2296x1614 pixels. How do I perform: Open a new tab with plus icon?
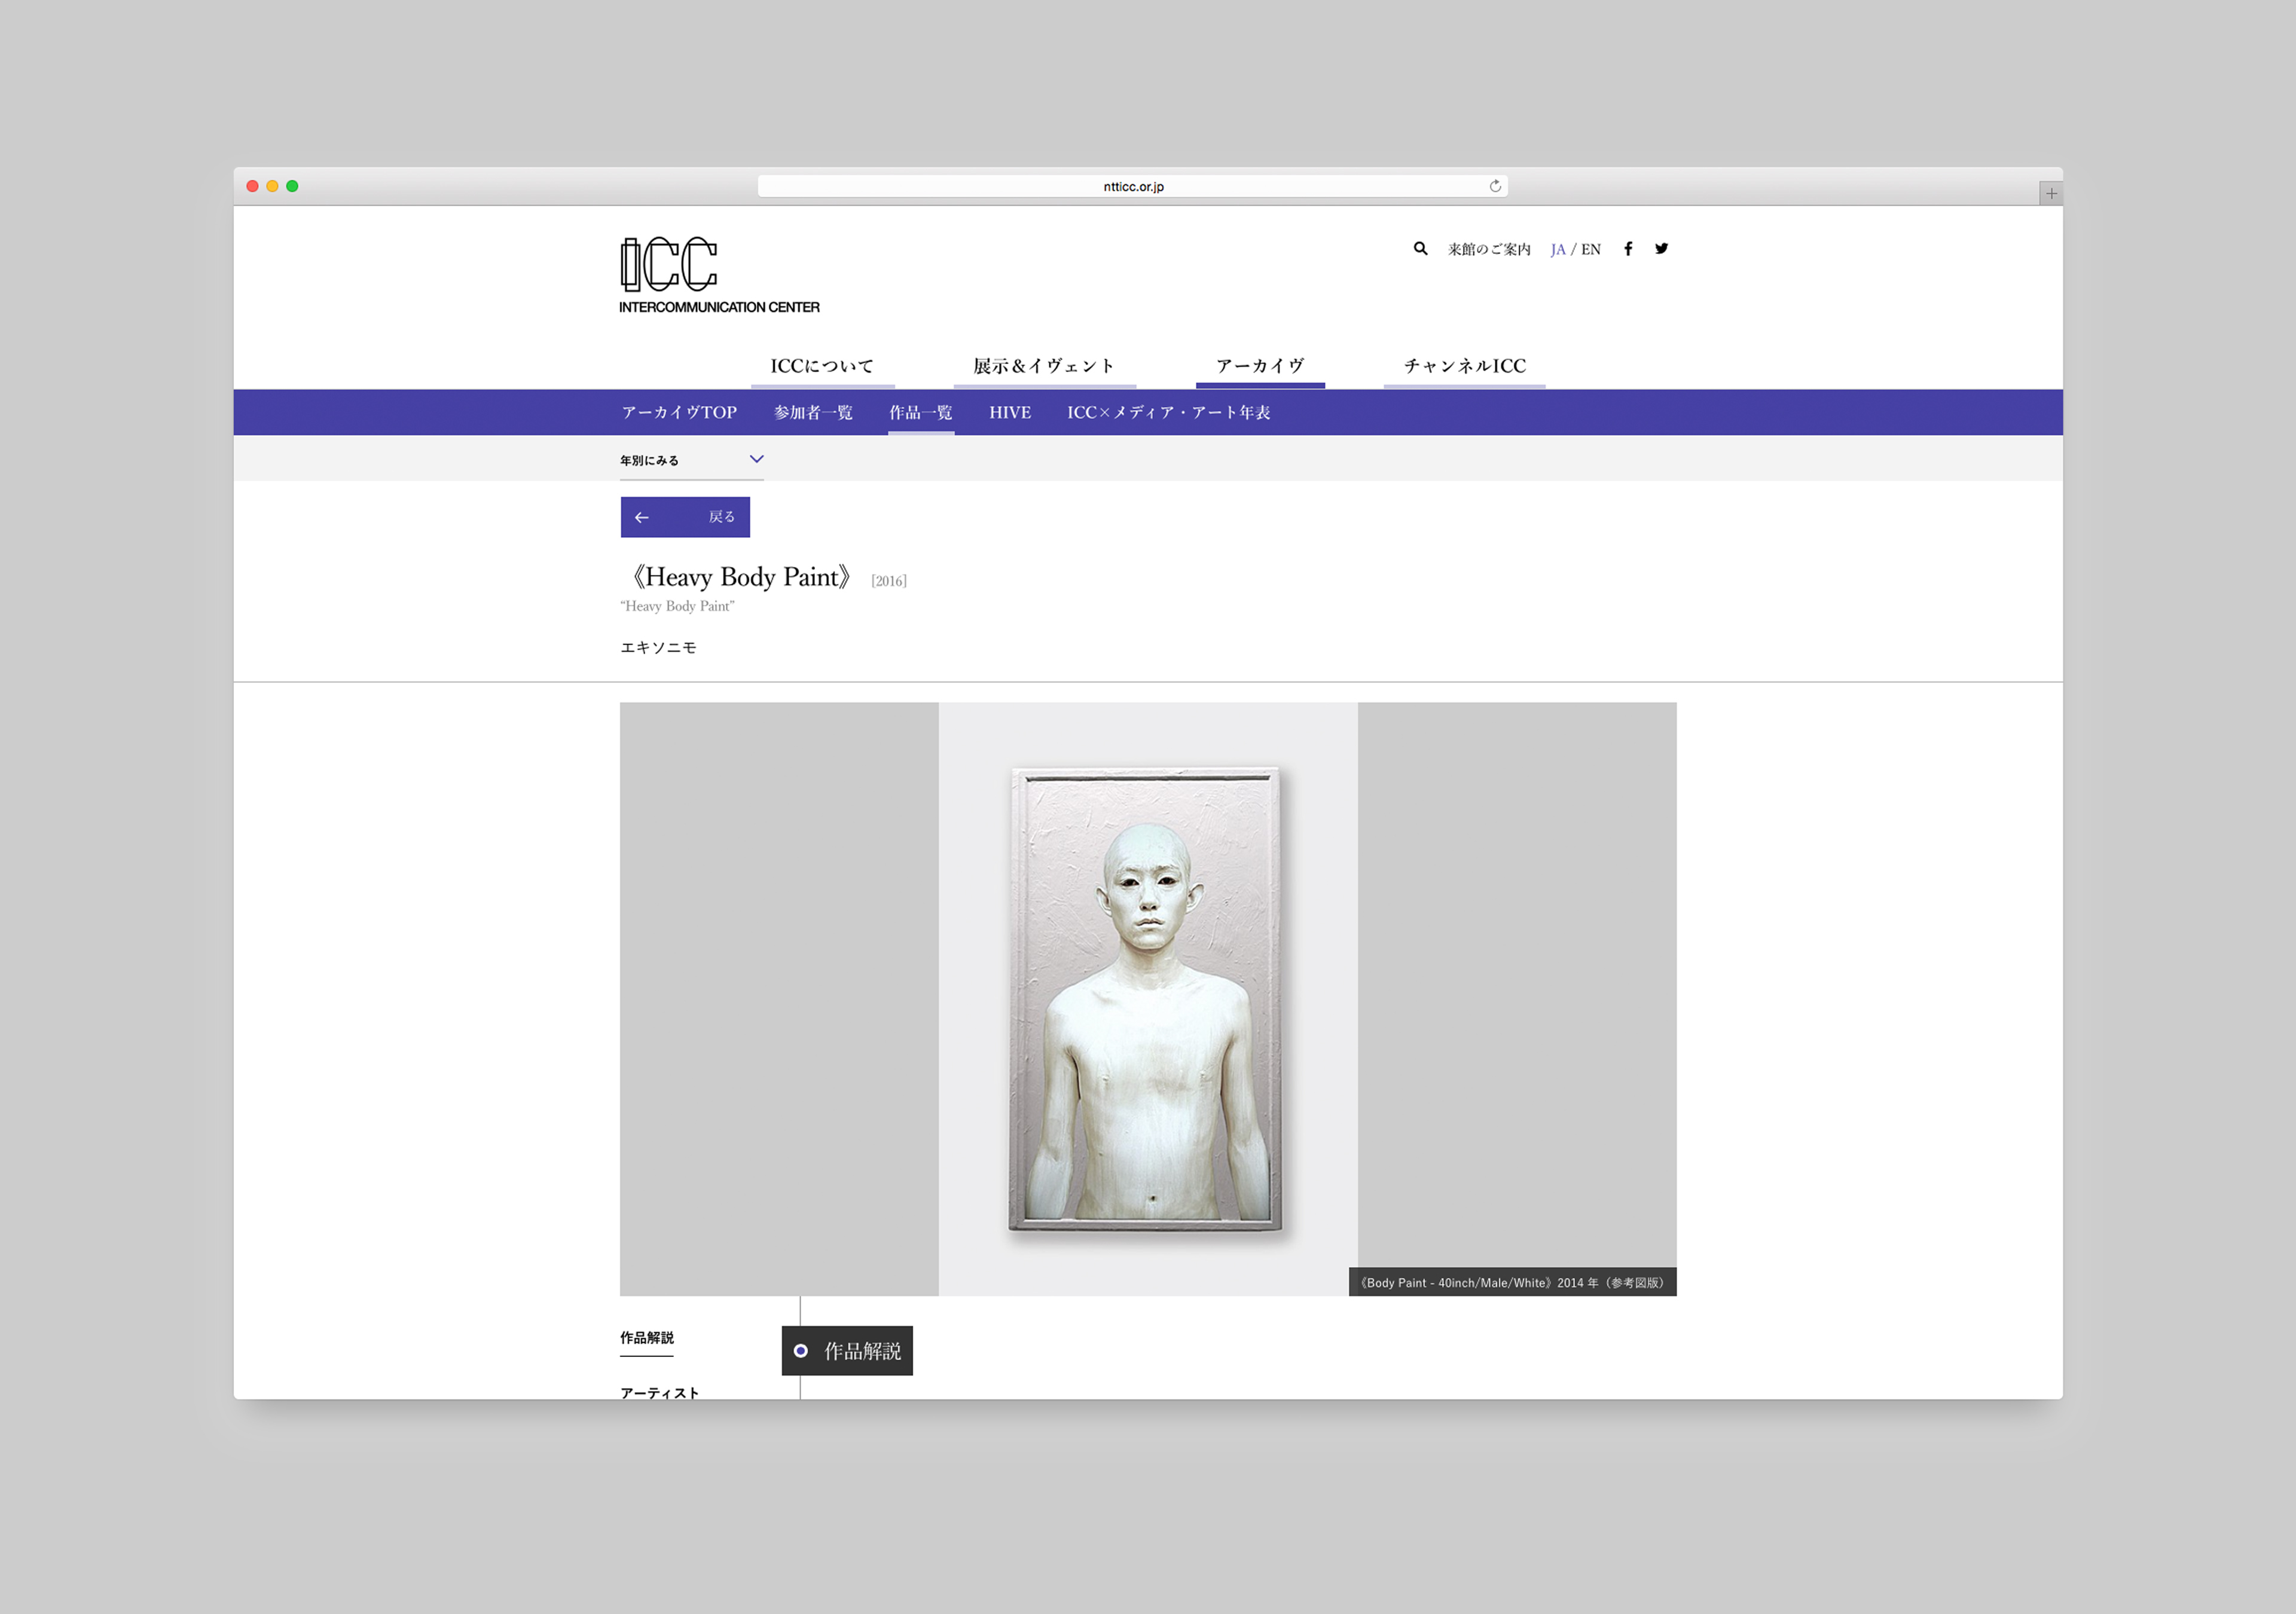(2051, 193)
